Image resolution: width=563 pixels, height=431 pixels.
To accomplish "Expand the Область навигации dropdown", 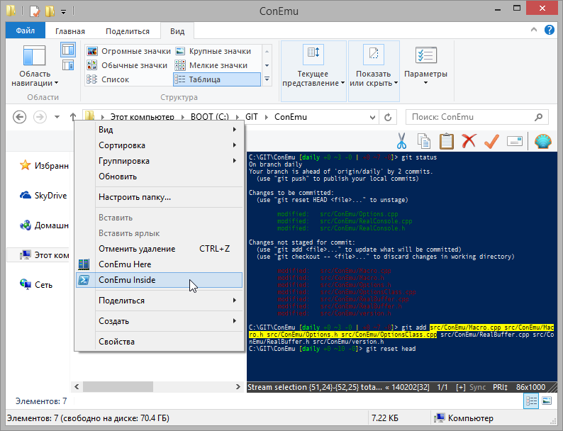I will point(35,79).
